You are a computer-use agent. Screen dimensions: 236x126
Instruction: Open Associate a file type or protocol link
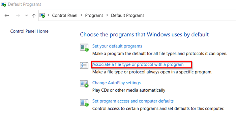tap(138, 64)
